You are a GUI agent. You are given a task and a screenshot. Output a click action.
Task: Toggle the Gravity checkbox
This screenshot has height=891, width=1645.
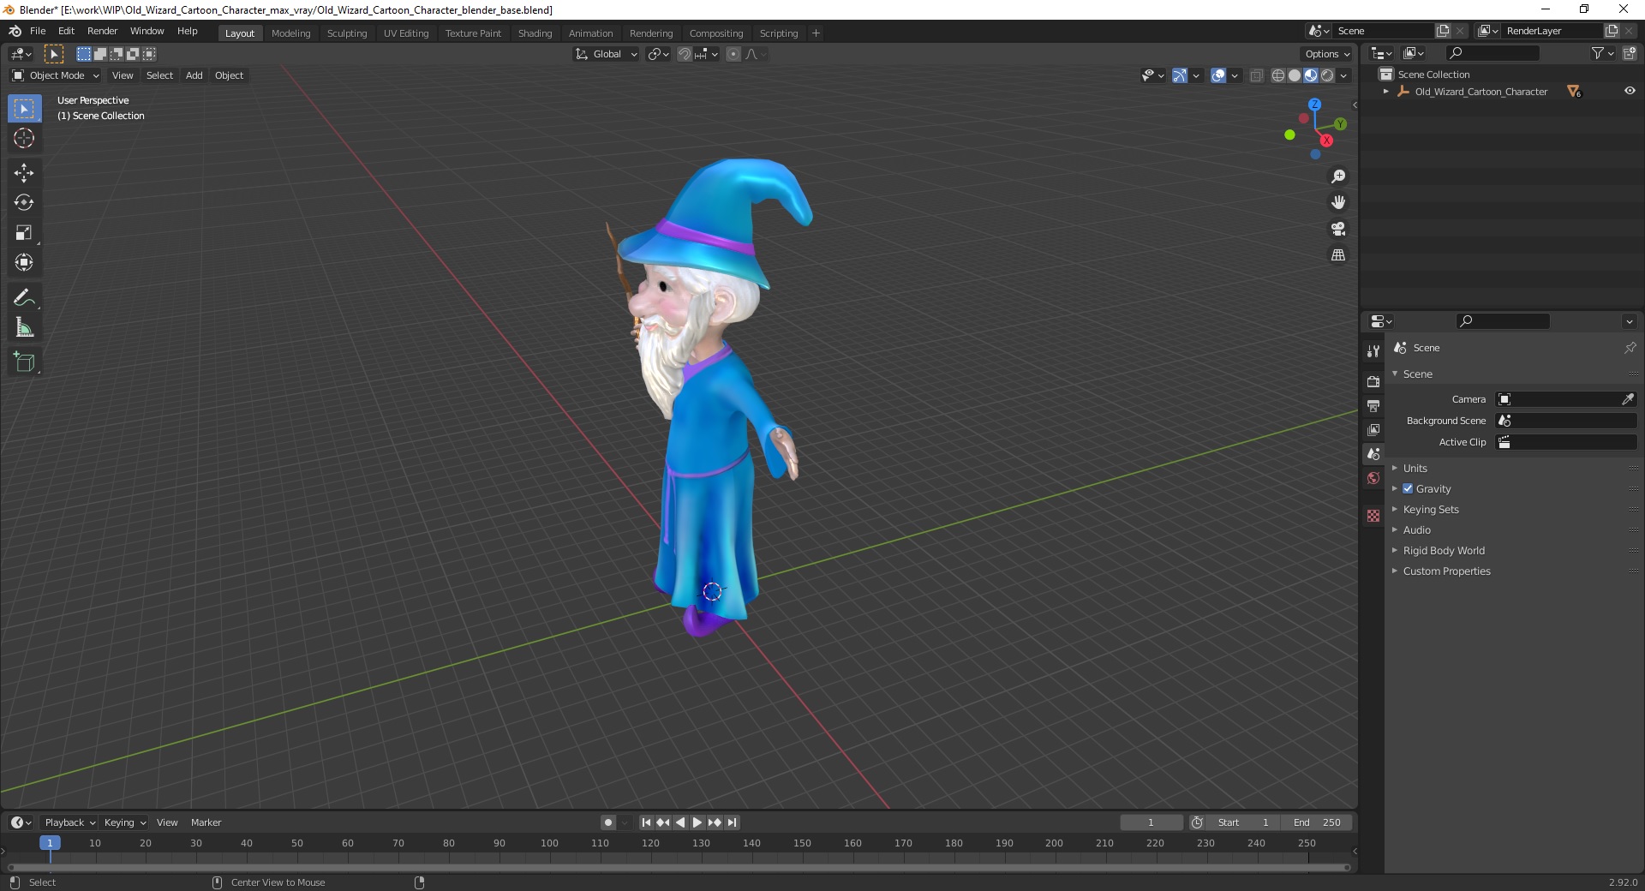point(1408,488)
